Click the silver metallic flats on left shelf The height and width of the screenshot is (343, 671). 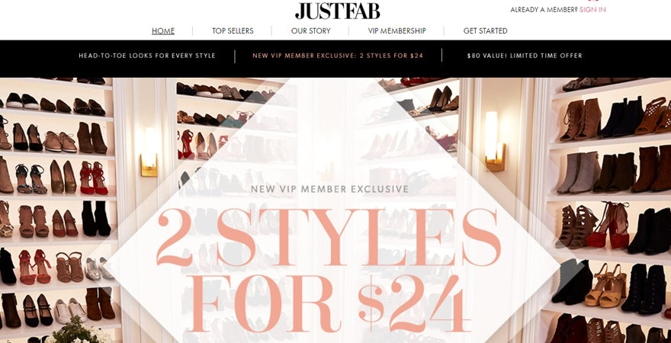pos(99,268)
